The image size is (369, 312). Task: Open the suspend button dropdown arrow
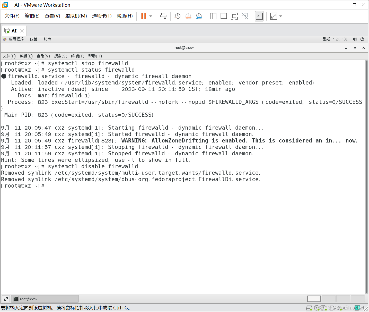(151, 16)
